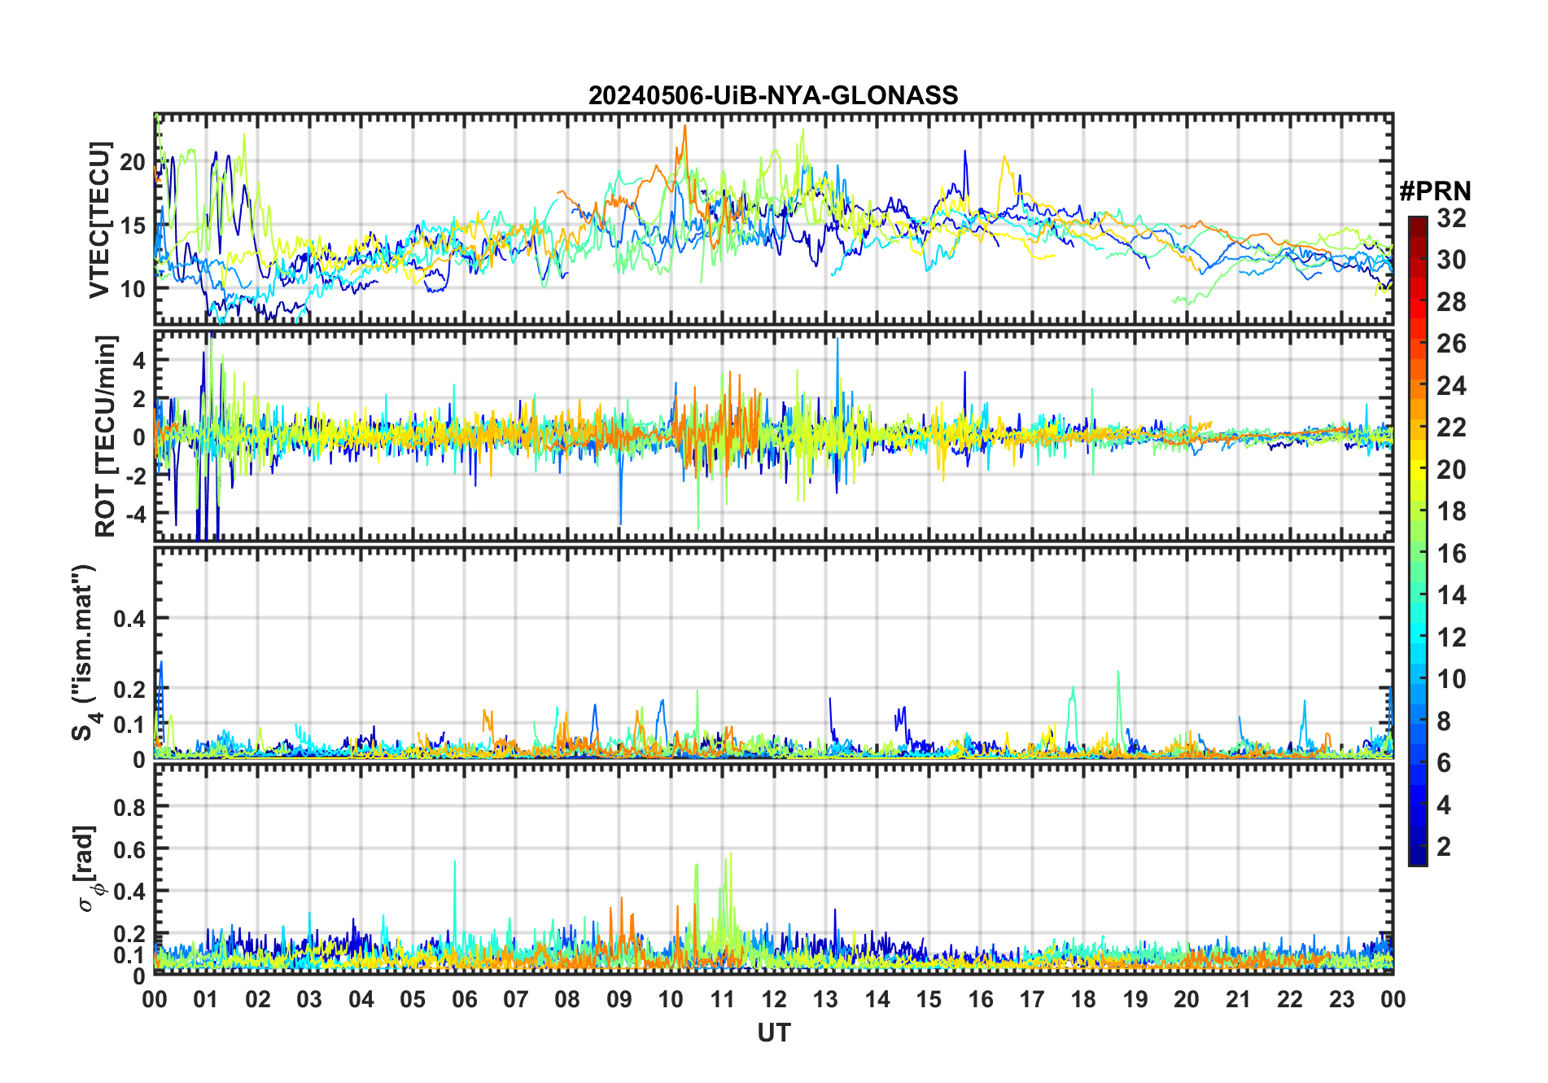Click the ROT [TECU/min] axis label
The height and width of the screenshot is (1083, 1548).
(x=106, y=436)
